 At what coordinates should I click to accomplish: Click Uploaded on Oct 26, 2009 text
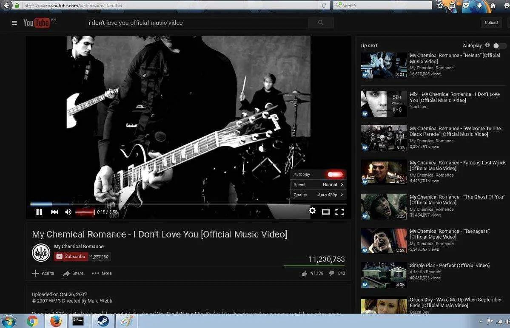click(x=59, y=294)
